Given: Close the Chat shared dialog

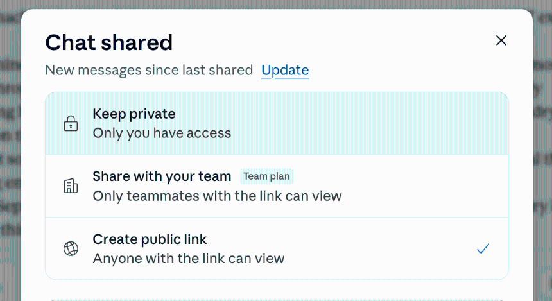Looking at the screenshot, I should click(501, 40).
